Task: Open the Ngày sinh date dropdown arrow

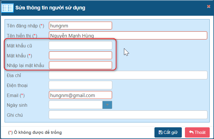Action: 107,105
